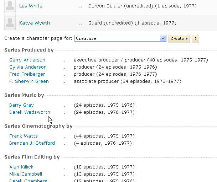Viewport: 217px width, 182px height.
Task: Open Sylvia Anderson's page
Action: click(x=28, y=67)
